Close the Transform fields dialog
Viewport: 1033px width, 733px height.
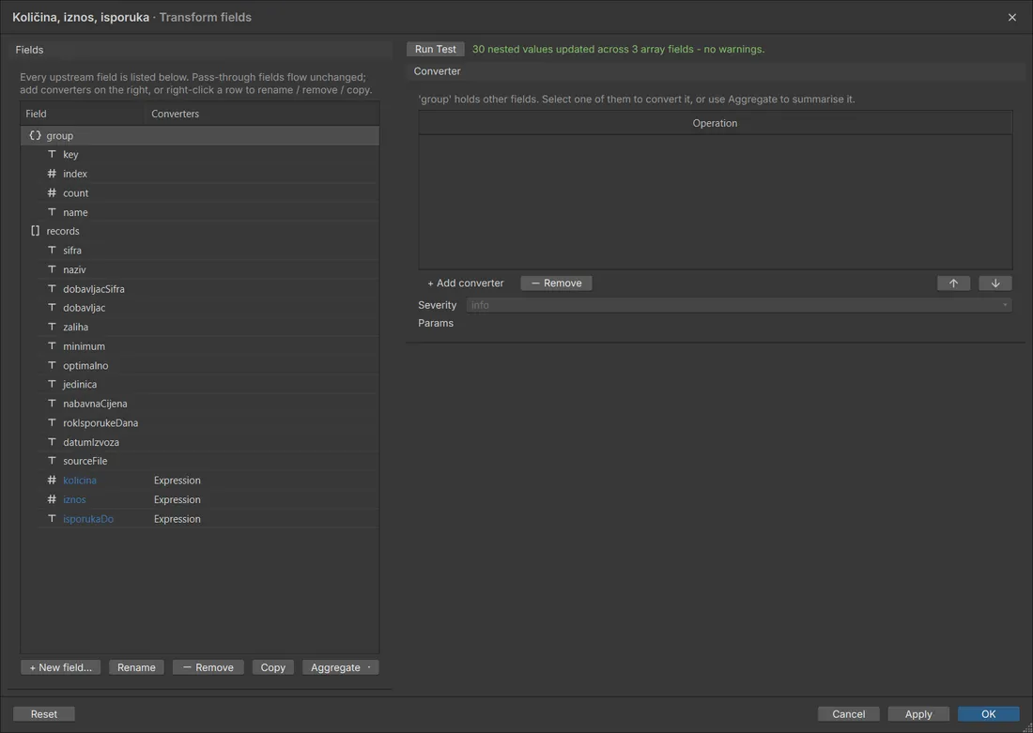[x=1012, y=18]
